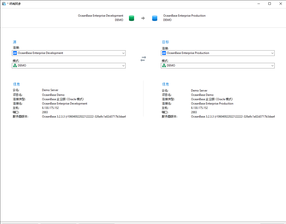286x224 pixels.
Task: Click the structure sync title bar icon
Action: tap(4, 4)
